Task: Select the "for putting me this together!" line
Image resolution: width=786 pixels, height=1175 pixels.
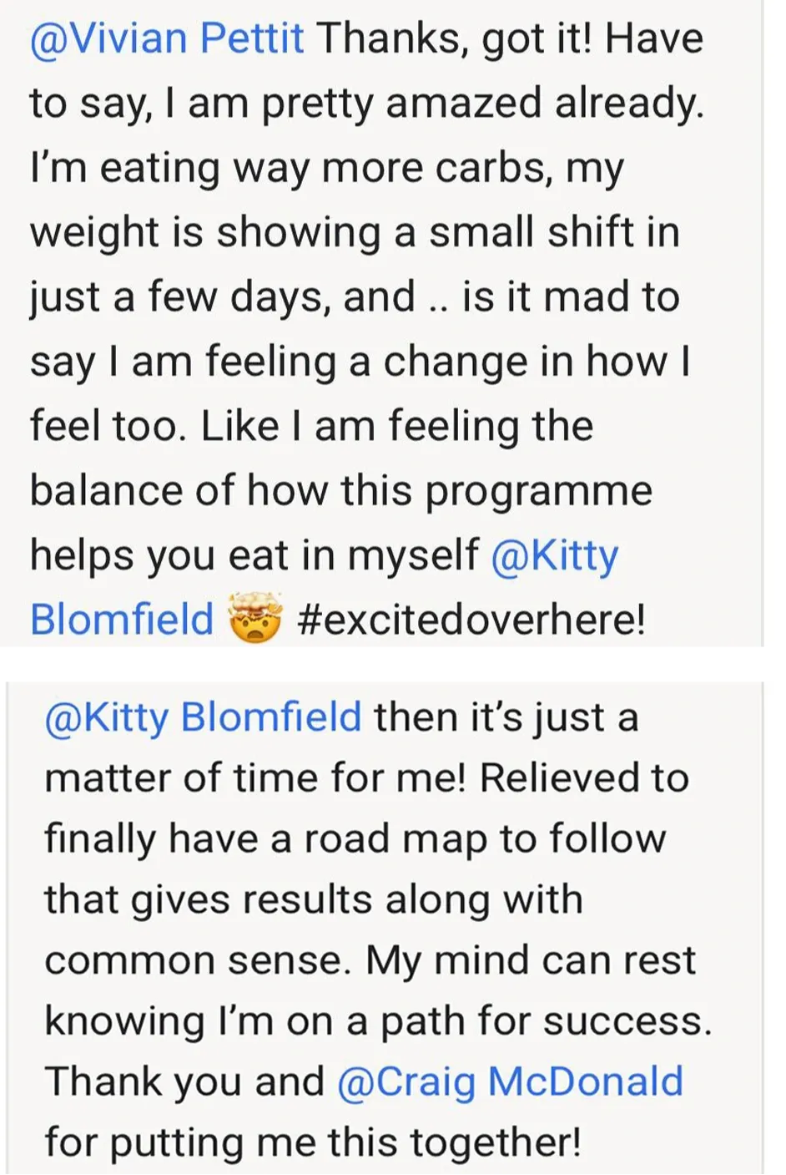Action: pos(312,1142)
